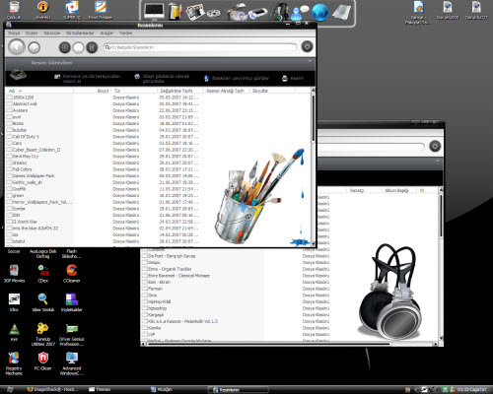Click the ImageShack Firefox button on the taskbar
Image resolution: width=493 pixels, height=394 pixels.
[52, 390]
